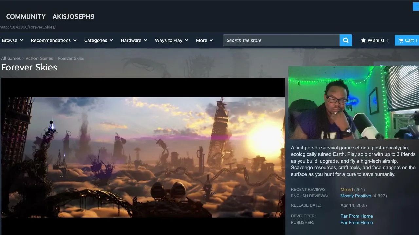The width and height of the screenshot is (419, 235).
Task: Expand the Ways to Play dropdown
Action: point(172,40)
